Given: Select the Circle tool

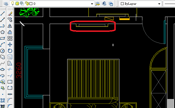Looking at the screenshot, I should 3,51.
